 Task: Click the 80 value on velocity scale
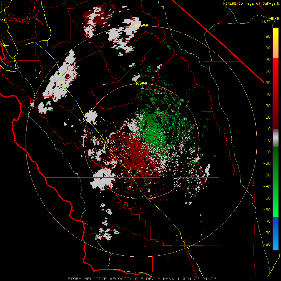click(268, 48)
